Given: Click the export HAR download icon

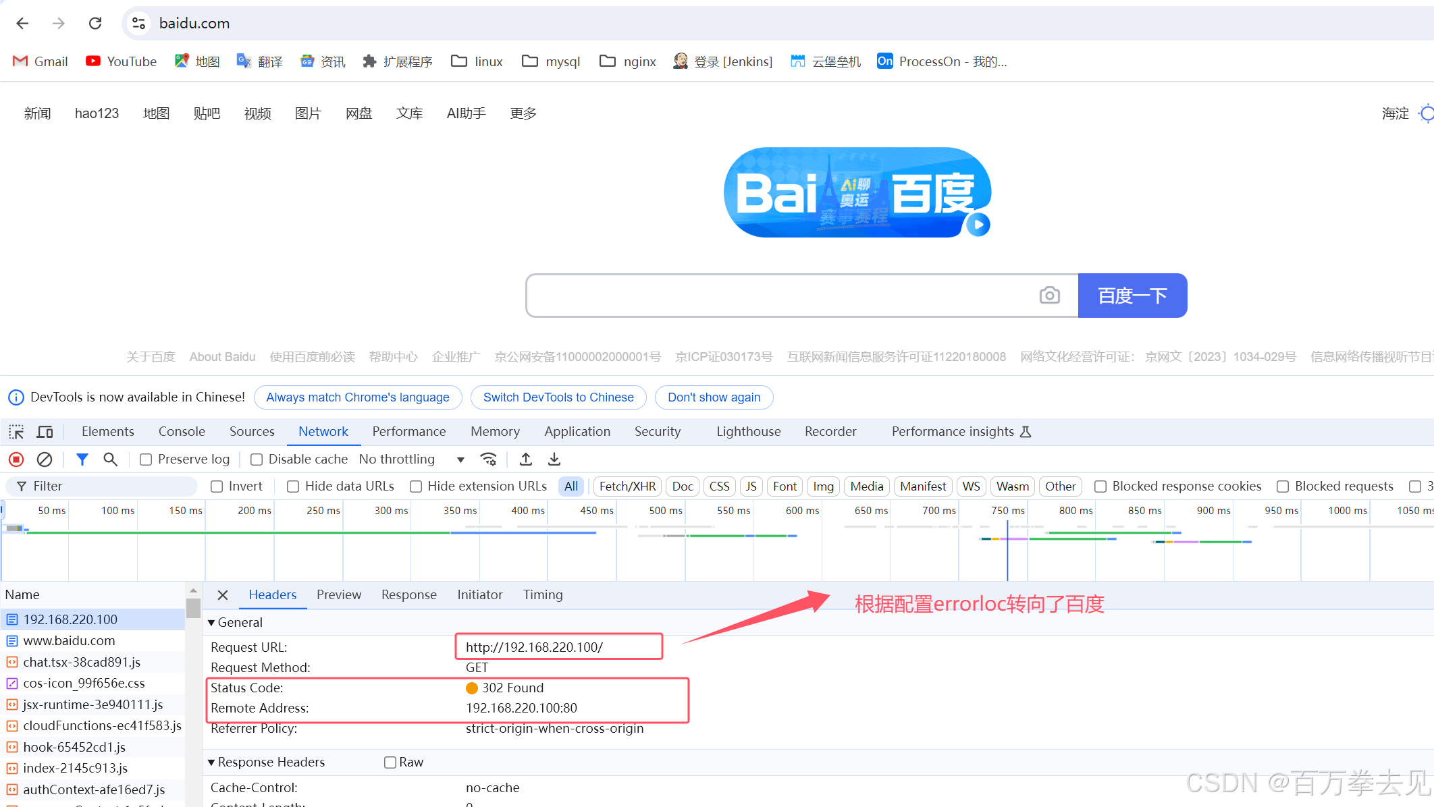Looking at the screenshot, I should [x=554, y=460].
